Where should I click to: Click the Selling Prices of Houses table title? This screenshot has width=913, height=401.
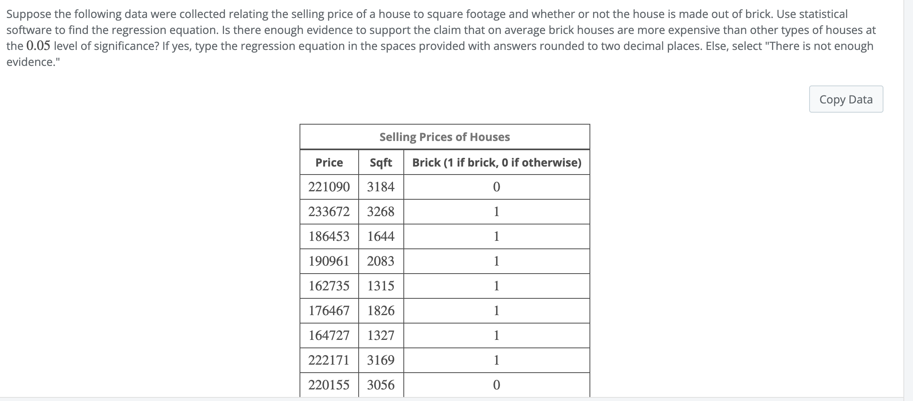click(444, 137)
